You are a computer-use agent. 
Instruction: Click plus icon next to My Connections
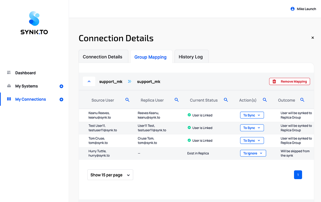[61, 100]
